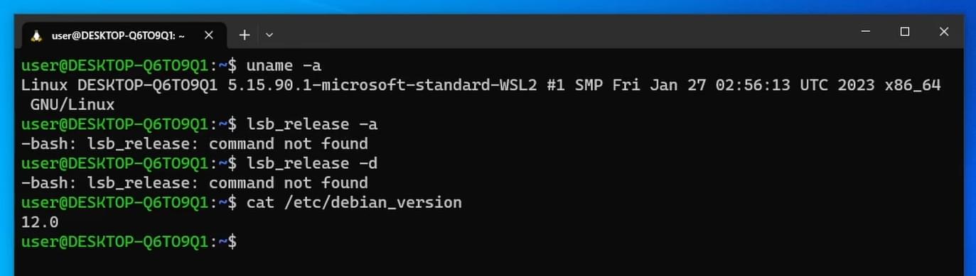The image size is (976, 276).
Task: Click the 'lsb_release -d' command text
Action: coord(311,164)
